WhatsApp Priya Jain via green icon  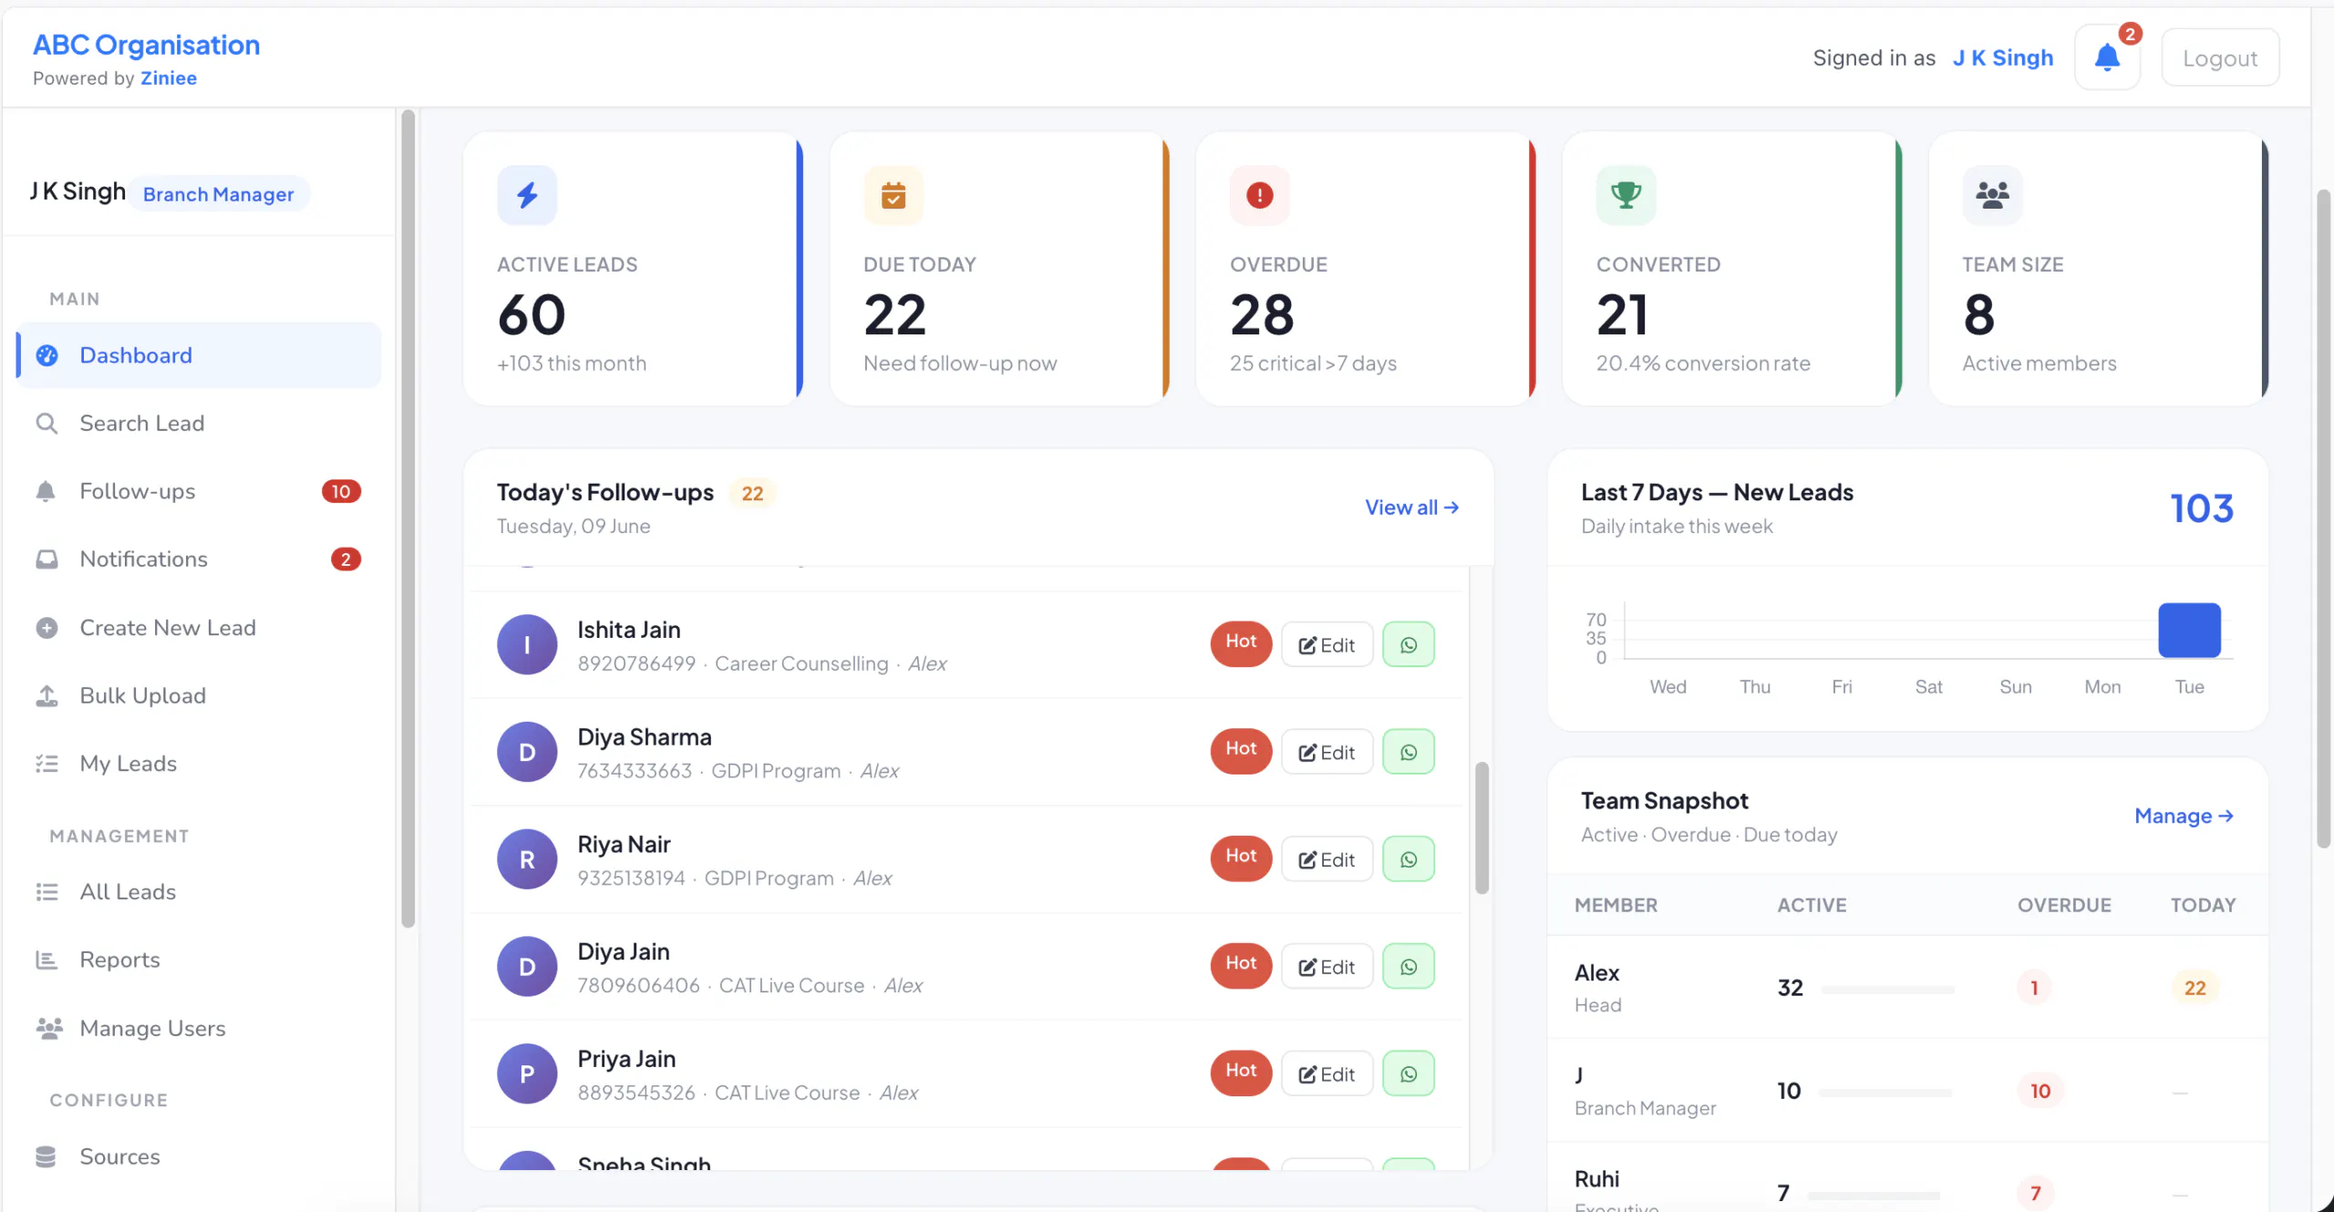pyautogui.click(x=1409, y=1074)
